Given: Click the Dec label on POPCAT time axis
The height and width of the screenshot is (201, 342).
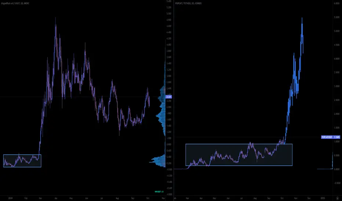Looking at the screenshot, I should click(x=309, y=198).
